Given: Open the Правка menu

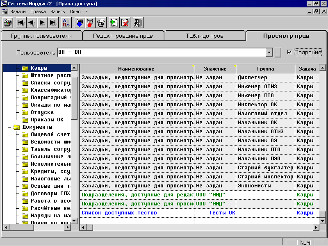Looking at the screenshot, I should tap(38, 11).
